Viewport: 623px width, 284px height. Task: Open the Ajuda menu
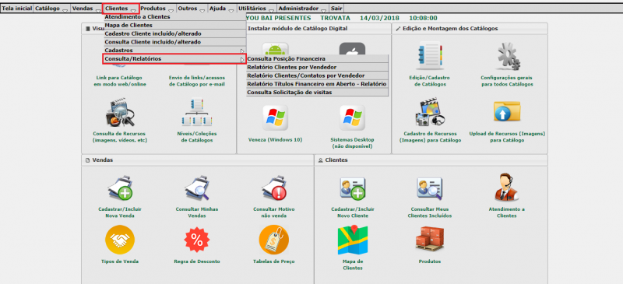pyautogui.click(x=222, y=9)
